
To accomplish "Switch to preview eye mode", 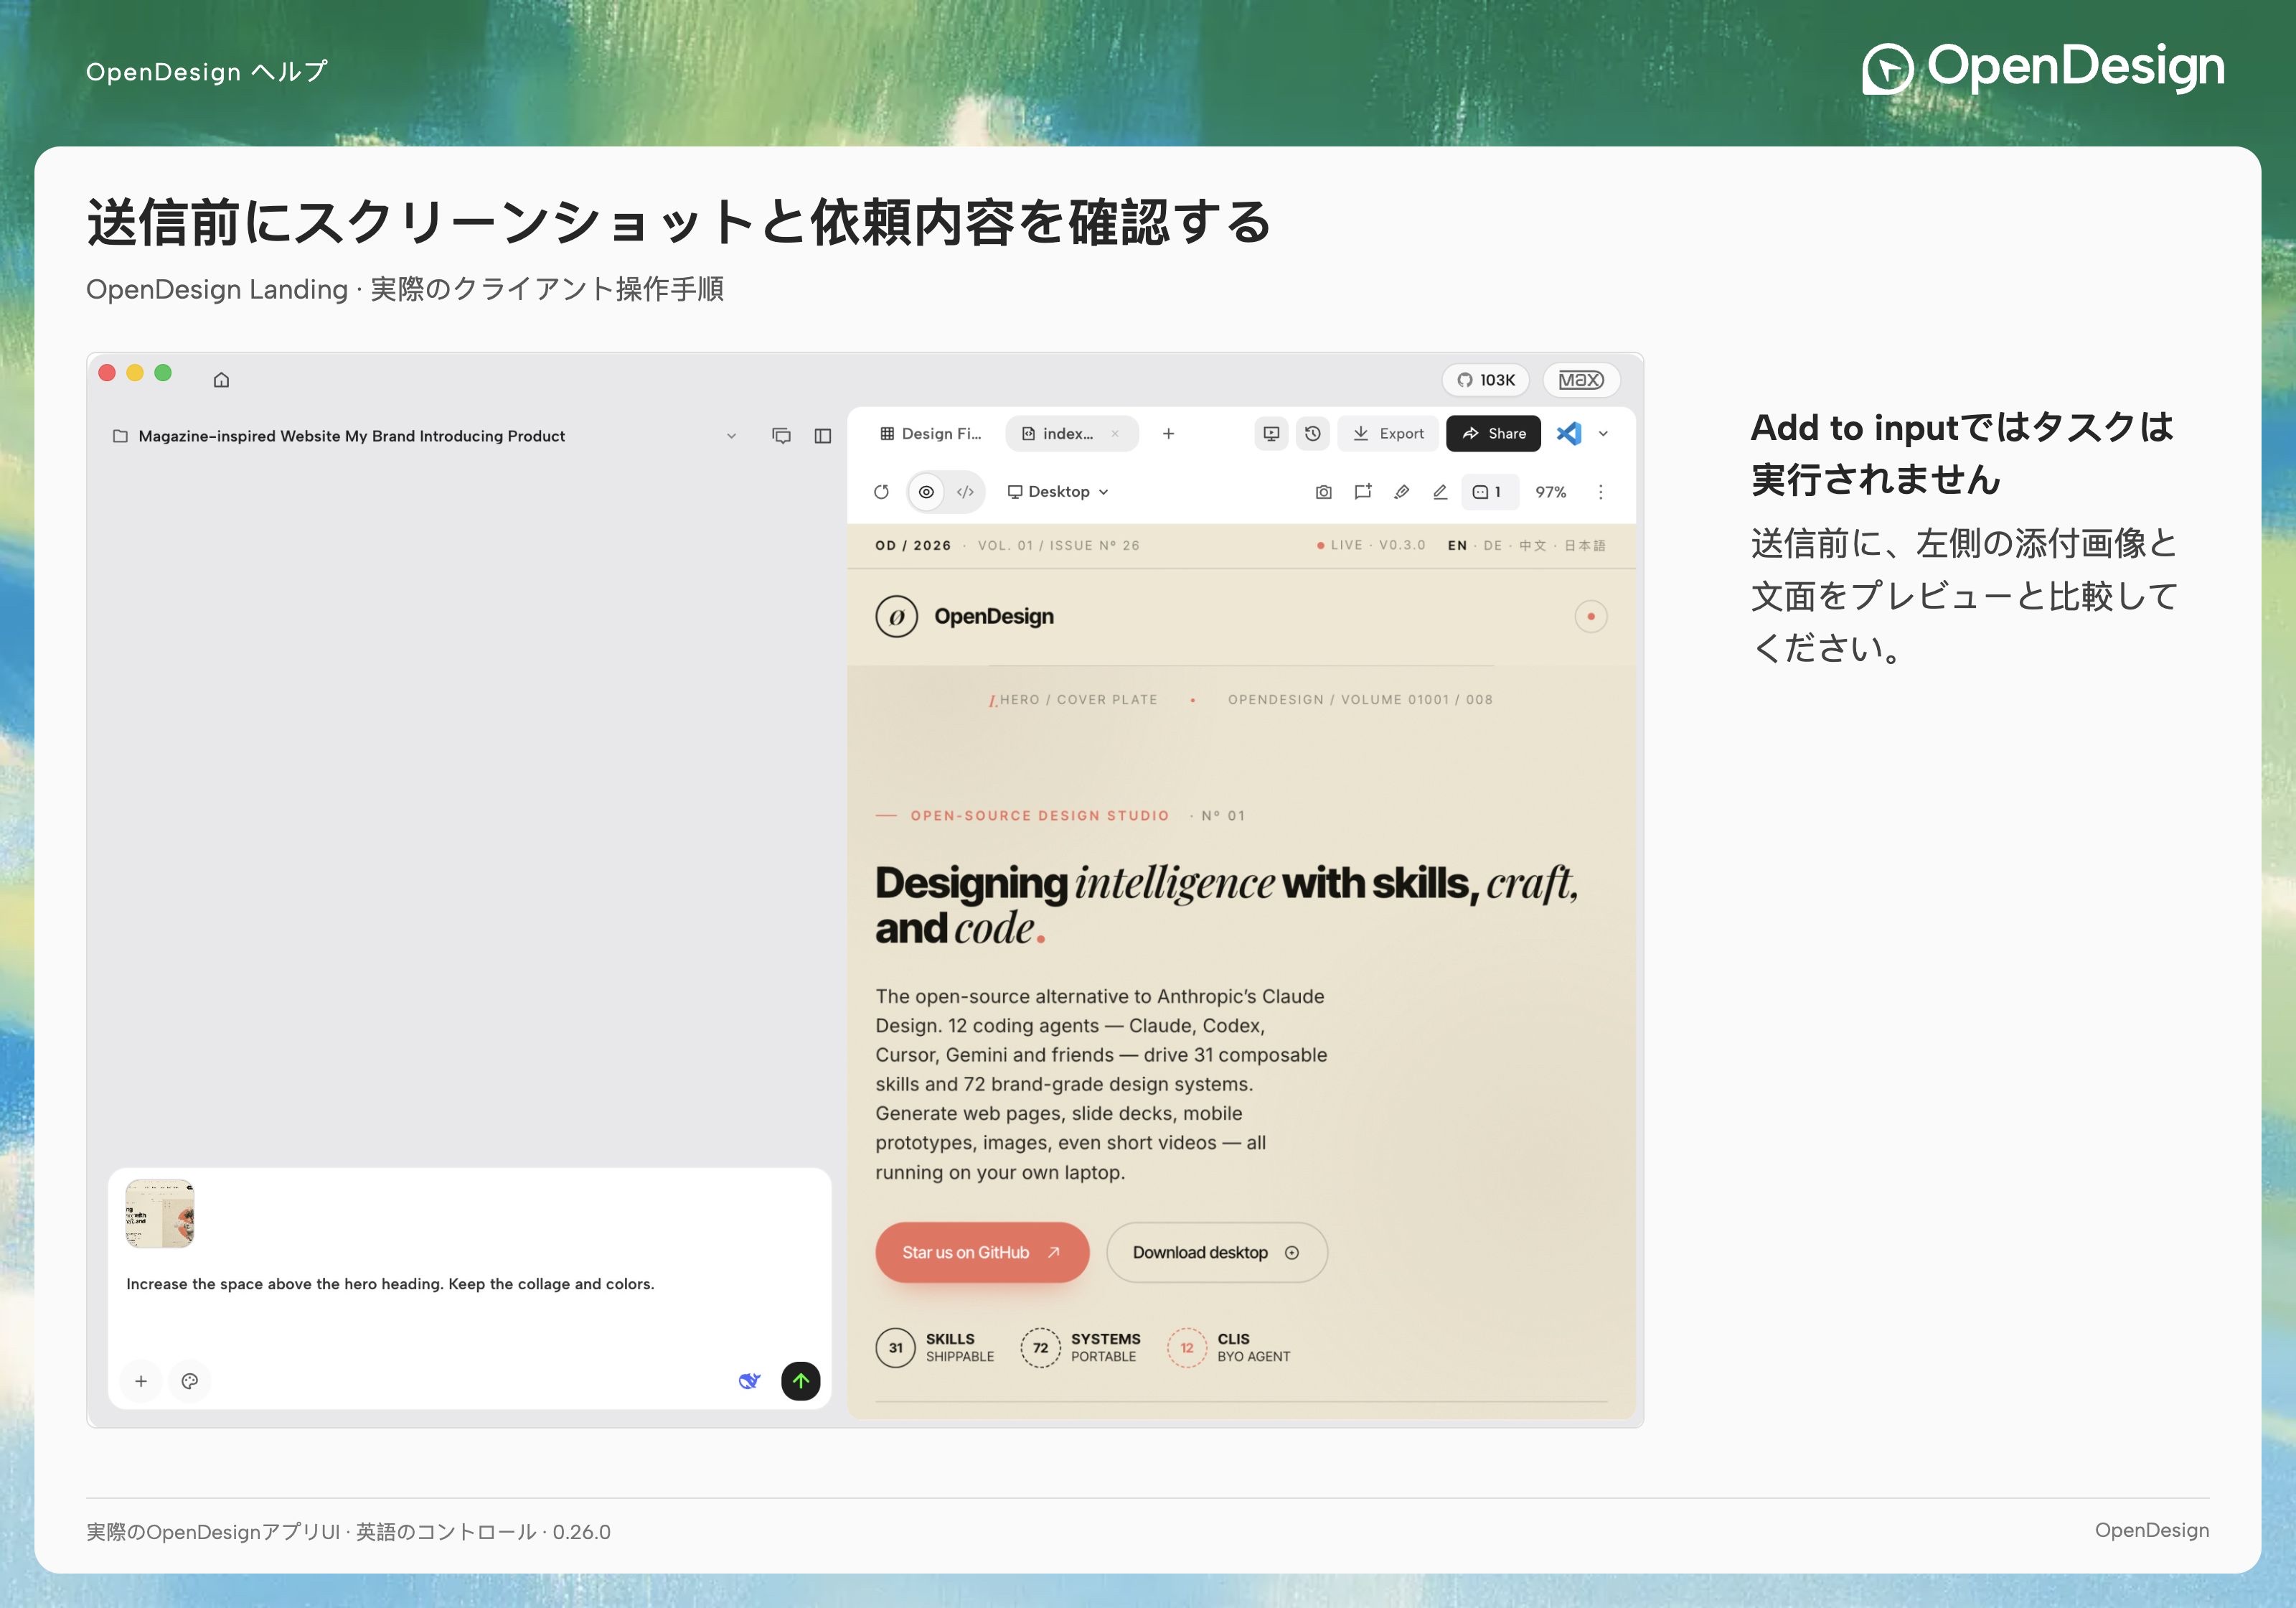I will [x=926, y=492].
